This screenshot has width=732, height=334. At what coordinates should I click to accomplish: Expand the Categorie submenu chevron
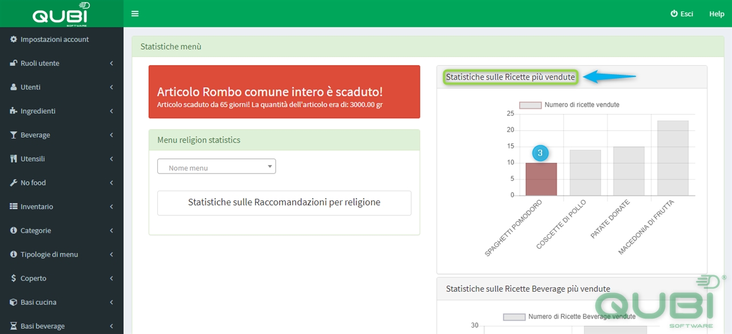tap(112, 231)
